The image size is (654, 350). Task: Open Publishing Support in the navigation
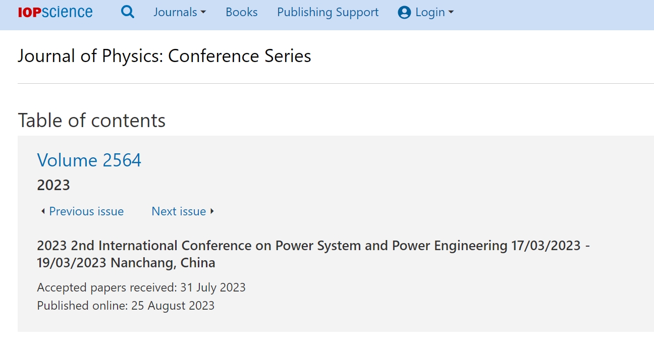coord(328,12)
